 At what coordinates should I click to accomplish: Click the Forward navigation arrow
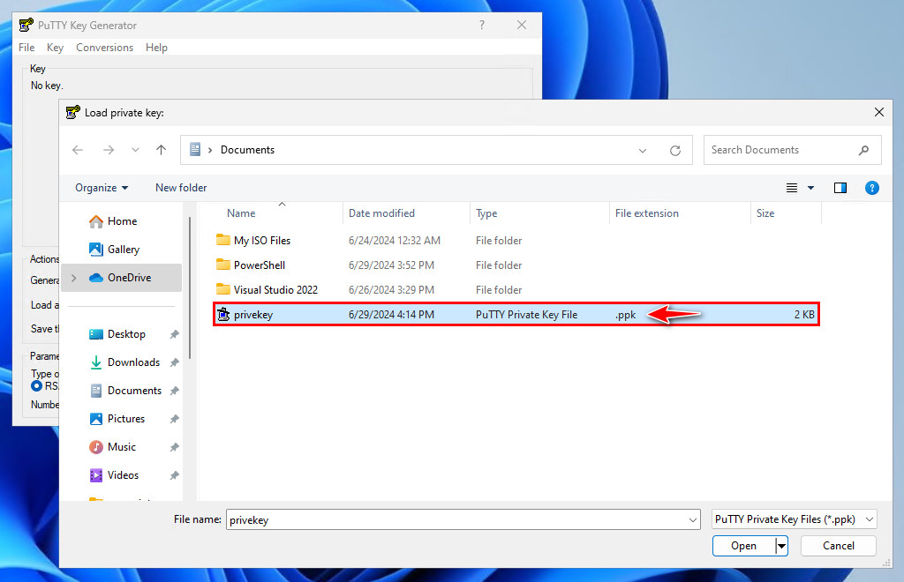[x=109, y=150]
